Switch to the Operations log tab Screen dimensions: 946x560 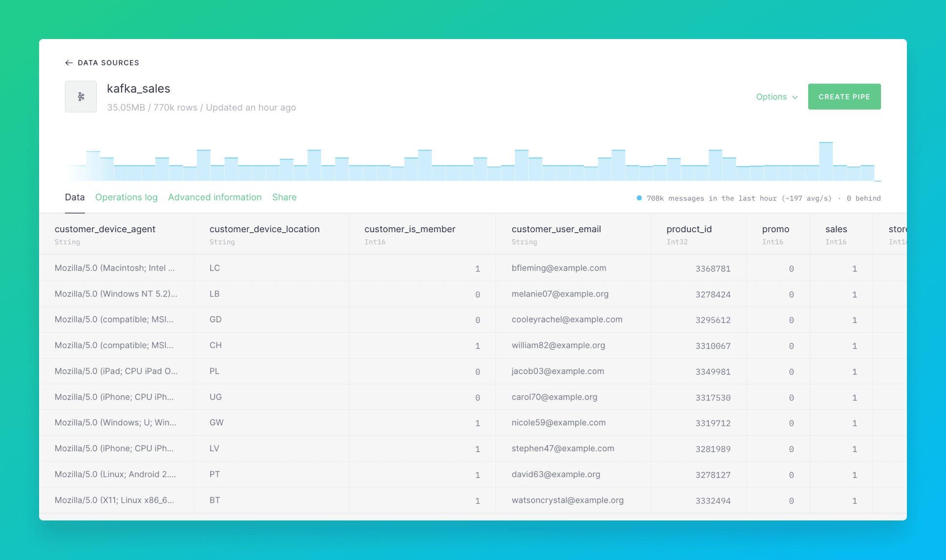pos(126,197)
